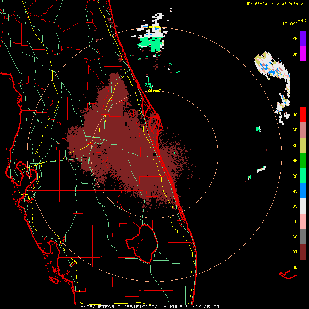
Task: Click the "ND" legend label
Action: (x=295, y=267)
